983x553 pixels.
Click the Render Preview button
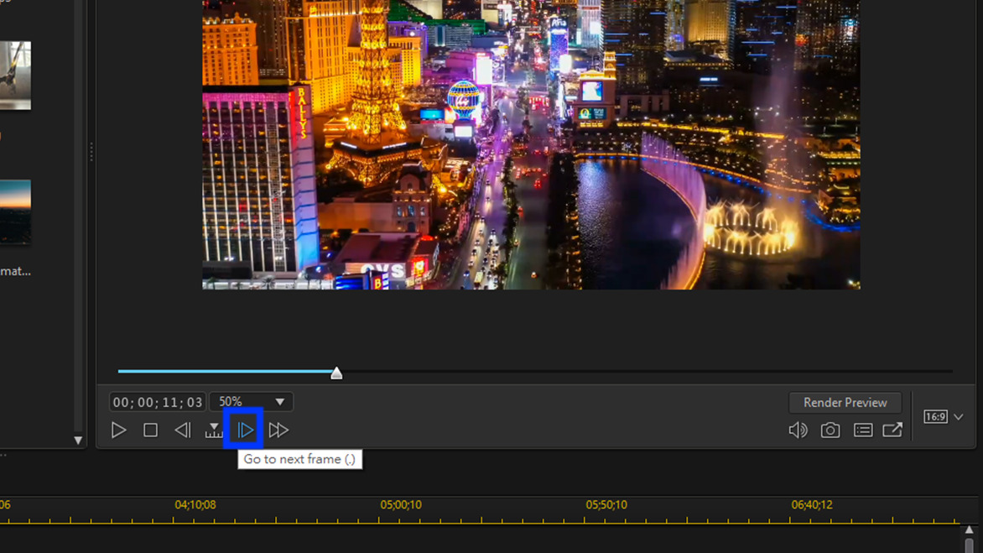[x=845, y=402]
